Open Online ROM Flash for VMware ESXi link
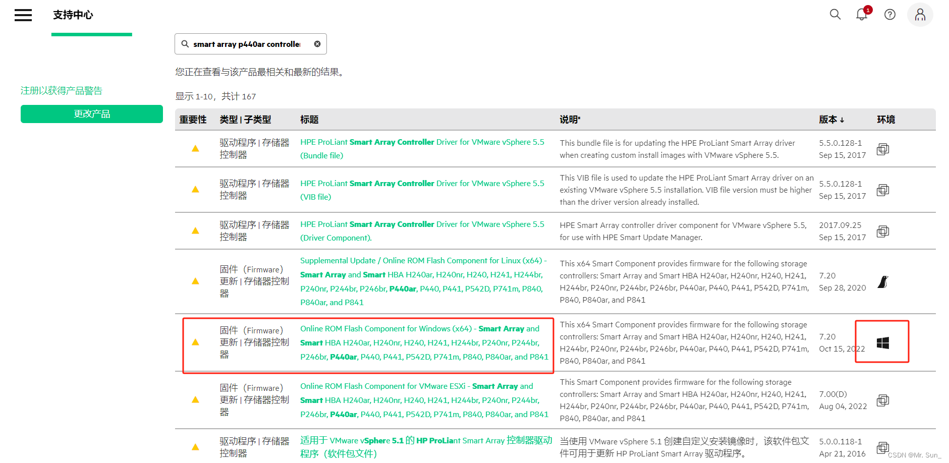The width and height of the screenshot is (949, 463). coord(424,400)
